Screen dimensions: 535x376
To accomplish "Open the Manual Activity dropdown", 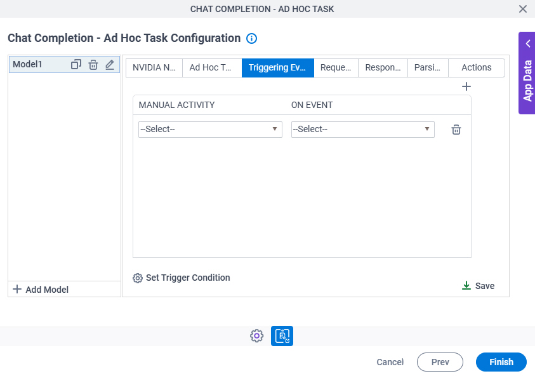I will point(210,130).
